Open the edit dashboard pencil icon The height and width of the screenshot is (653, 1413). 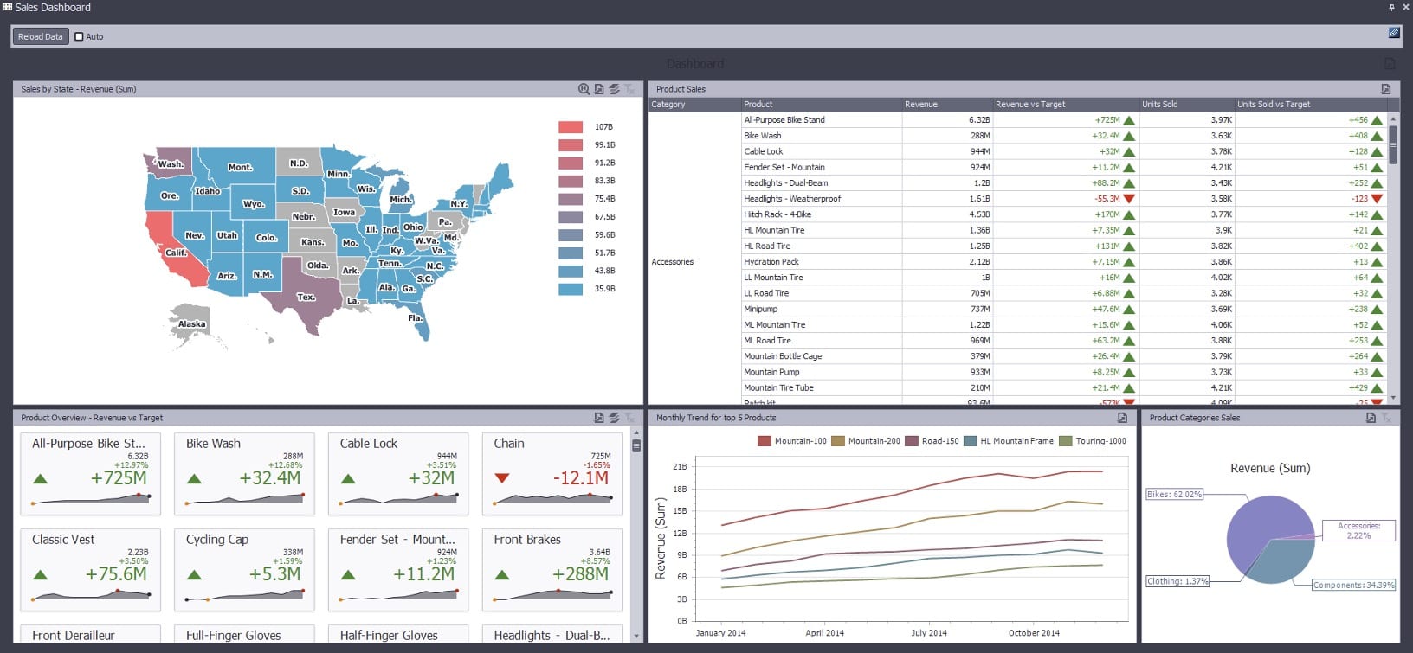pyautogui.click(x=1393, y=33)
